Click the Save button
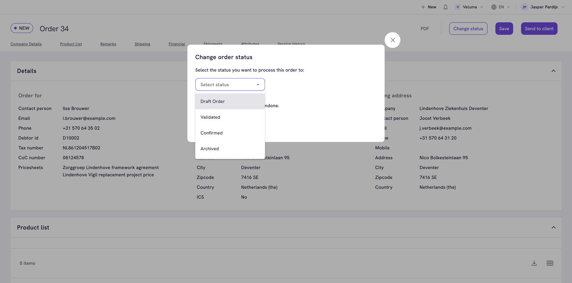Screen dimensions: 572x283 click(x=504, y=29)
